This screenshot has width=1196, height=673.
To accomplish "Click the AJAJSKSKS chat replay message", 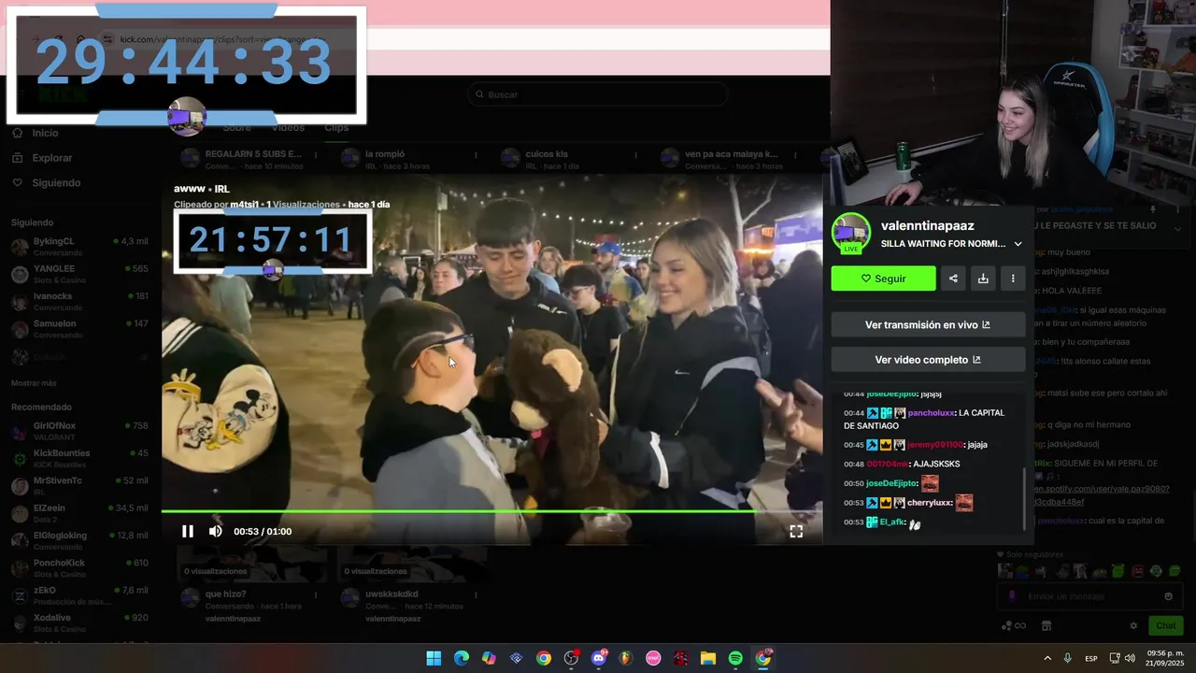I will point(936,464).
